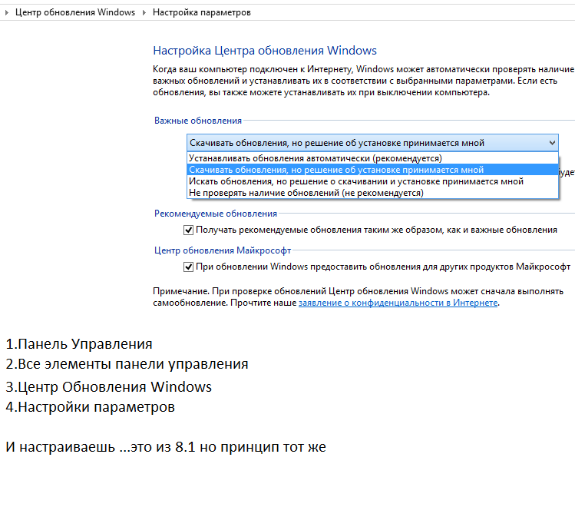
Task: Click text '2.Все элементы панели управления'
Action: pos(127,364)
